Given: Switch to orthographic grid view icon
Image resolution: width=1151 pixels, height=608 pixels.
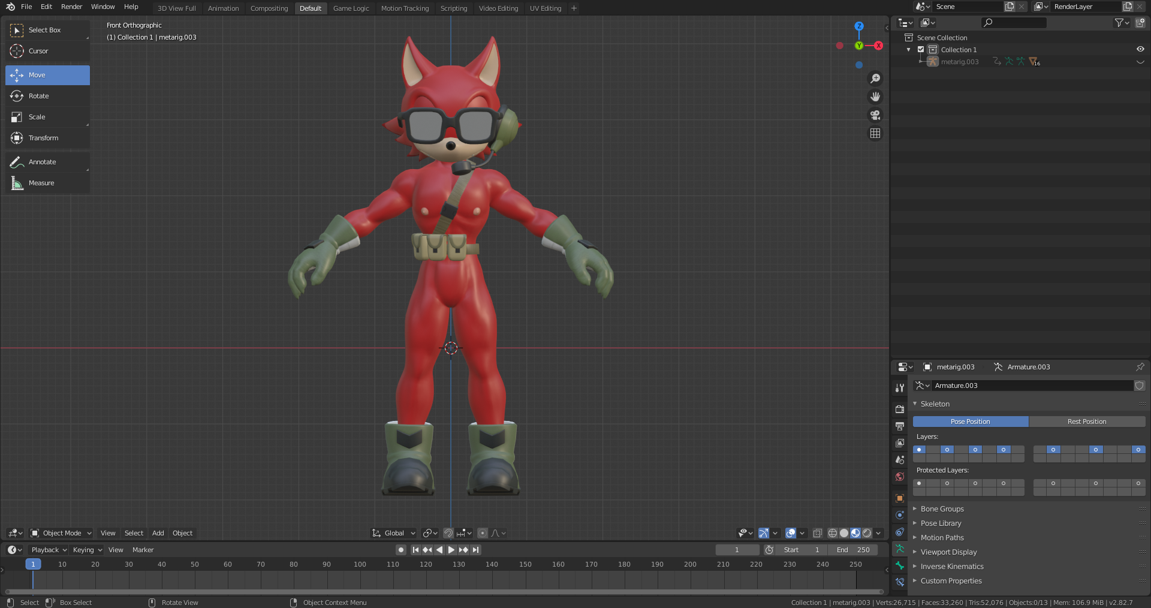Looking at the screenshot, I should pyautogui.click(x=875, y=133).
